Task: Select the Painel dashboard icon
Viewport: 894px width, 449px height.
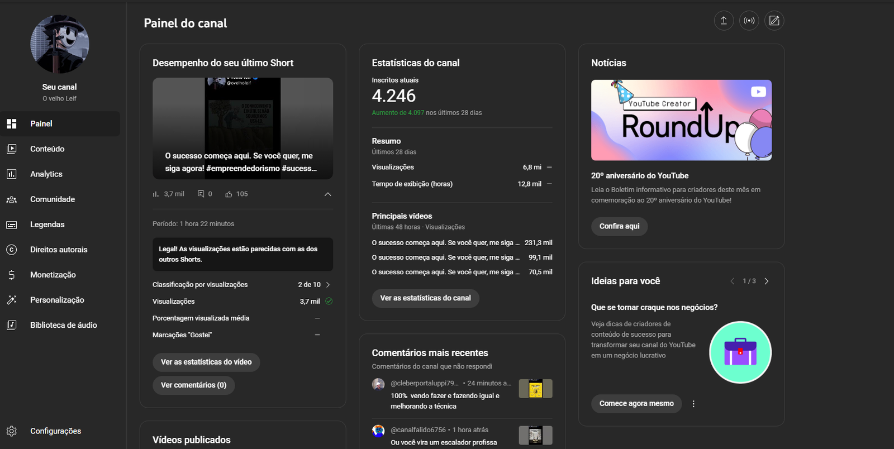Action: [12, 123]
